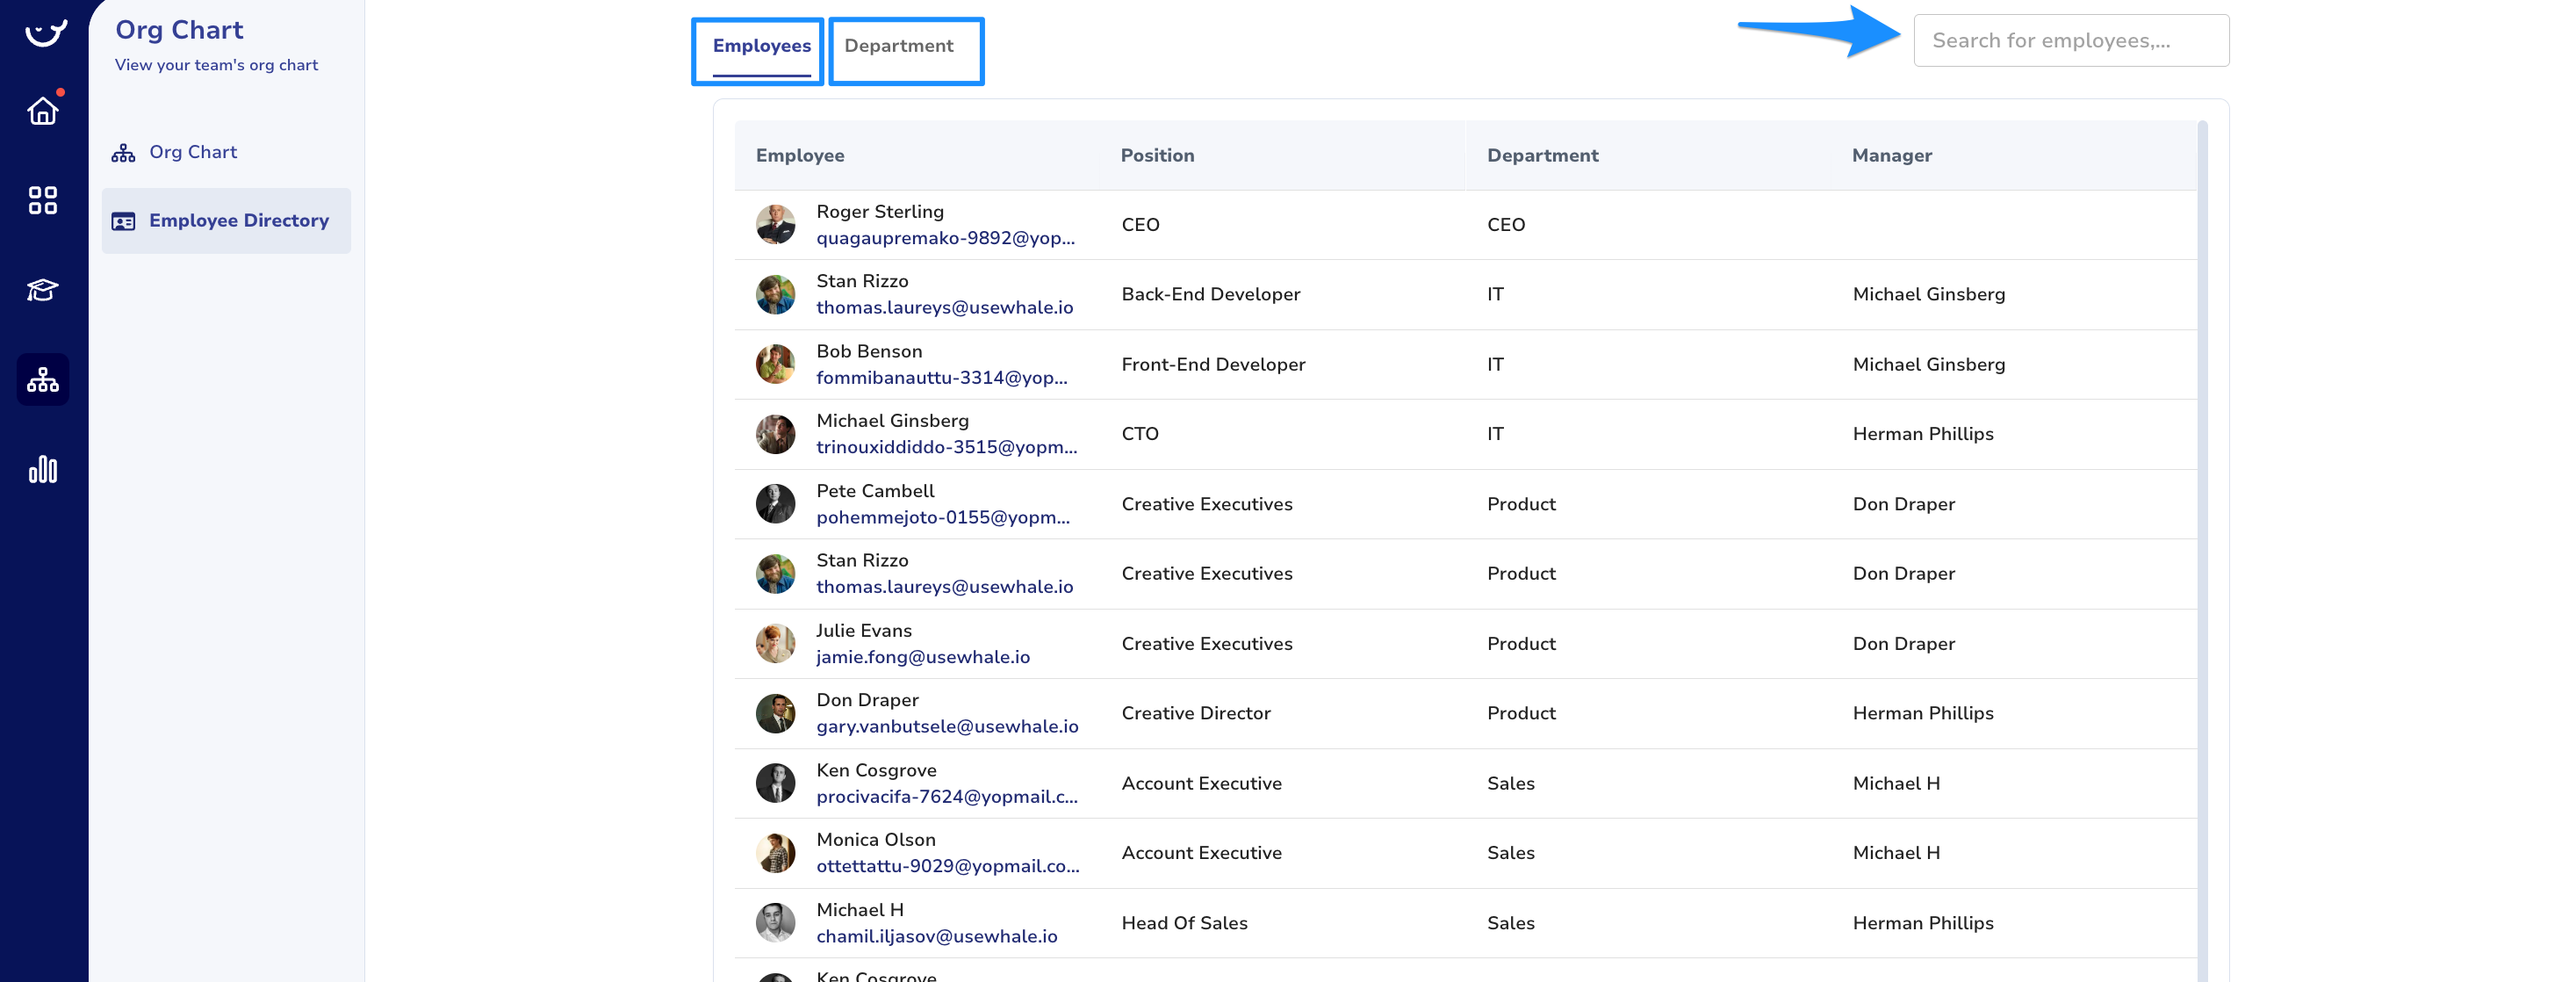Select the org chart sidebar icon
2576x982 pixels.
pyautogui.click(x=43, y=379)
